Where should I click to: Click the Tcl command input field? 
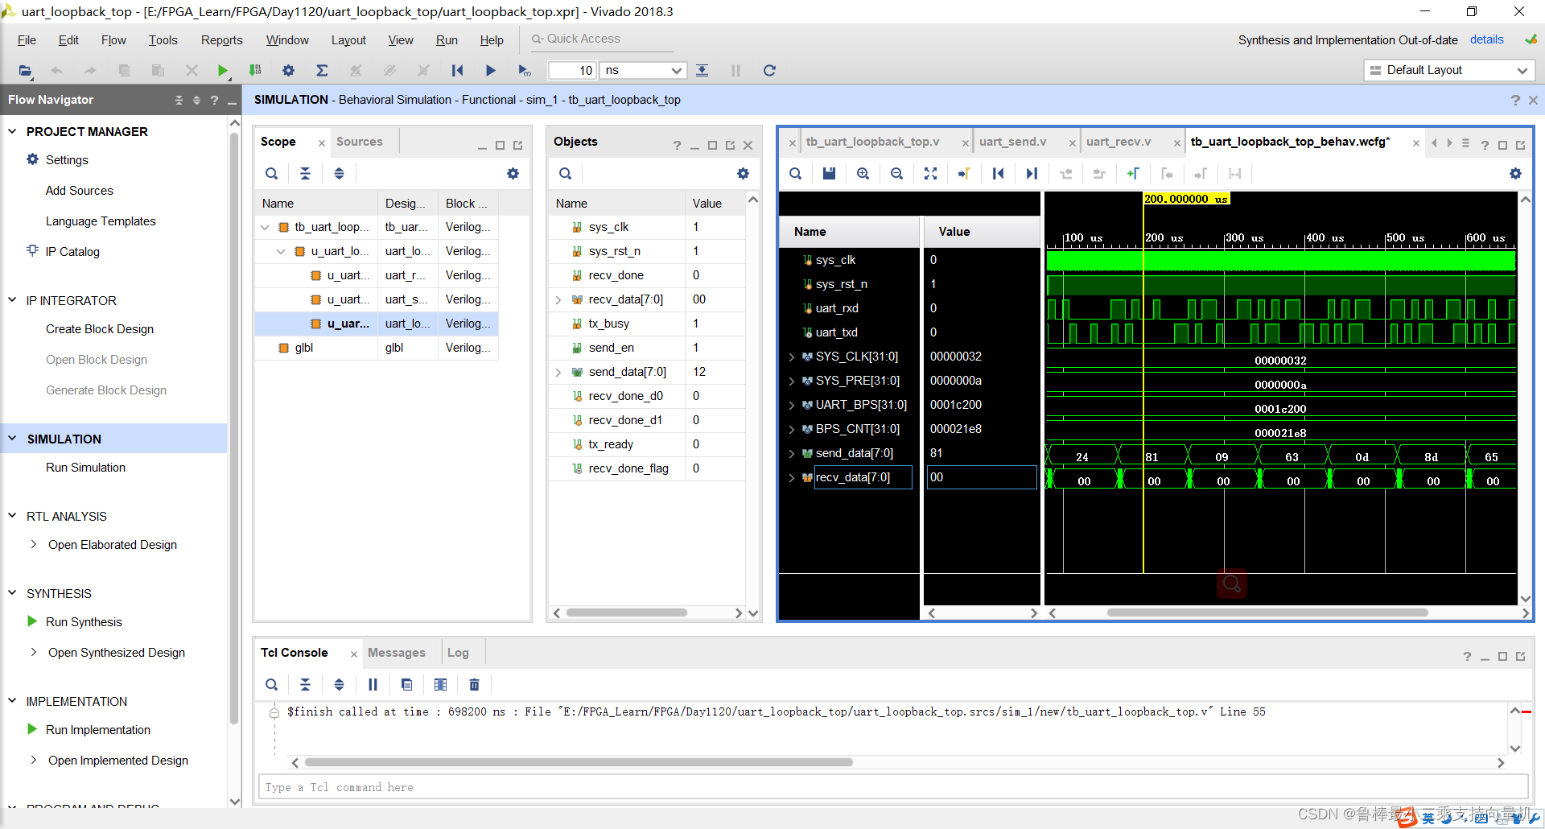[x=892, y=787]
